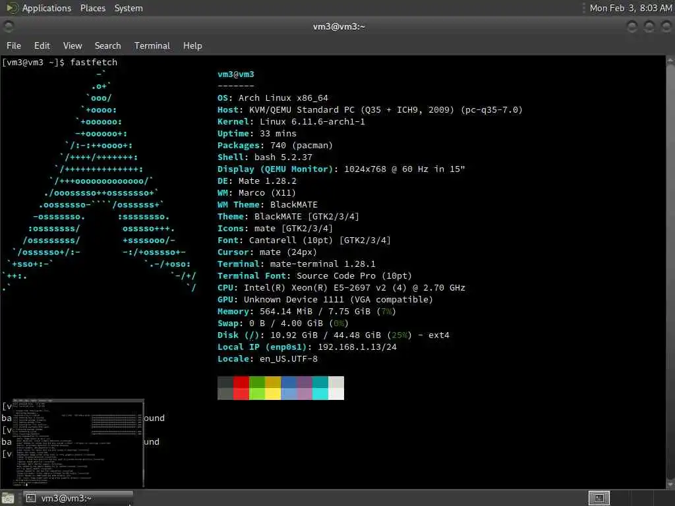The width and height of the screenshot is (675, 506).
Task: Click the 'WM Theme: BlackMATE' line
Action: 268,204
